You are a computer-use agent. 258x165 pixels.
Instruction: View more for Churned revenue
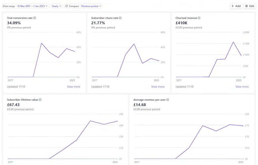point(242,87)
